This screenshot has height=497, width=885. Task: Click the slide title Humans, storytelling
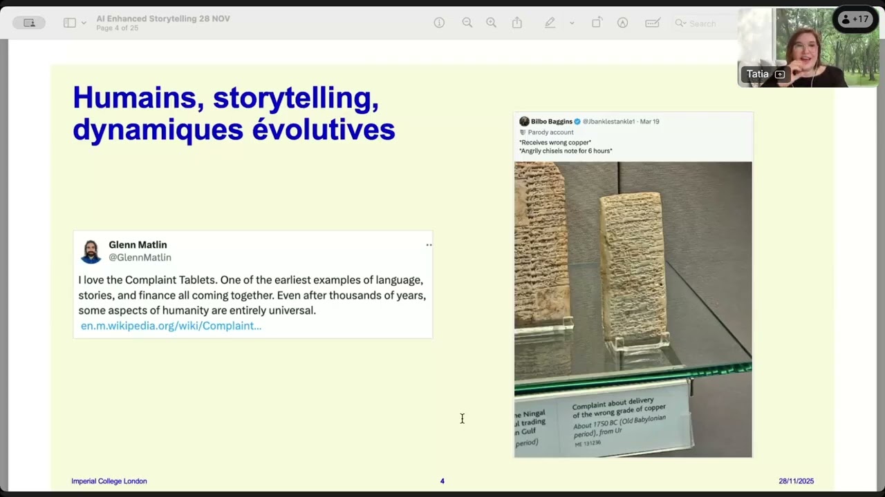click(234, 113)
